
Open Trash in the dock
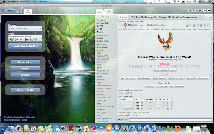204,128
